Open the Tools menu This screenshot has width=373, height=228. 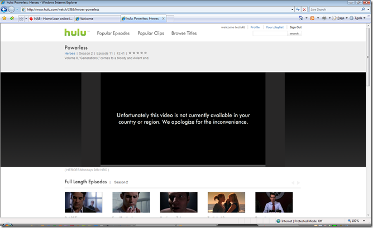point(357,18)
